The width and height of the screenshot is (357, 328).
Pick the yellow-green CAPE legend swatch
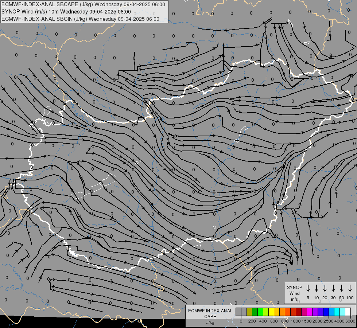click(x=266, y=312)
